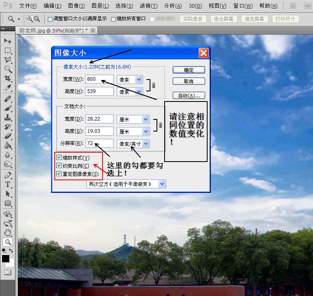Image resolution: width=313 pixels, height=296 pixels.
Task: Select the Move tool
Action: 8,41
